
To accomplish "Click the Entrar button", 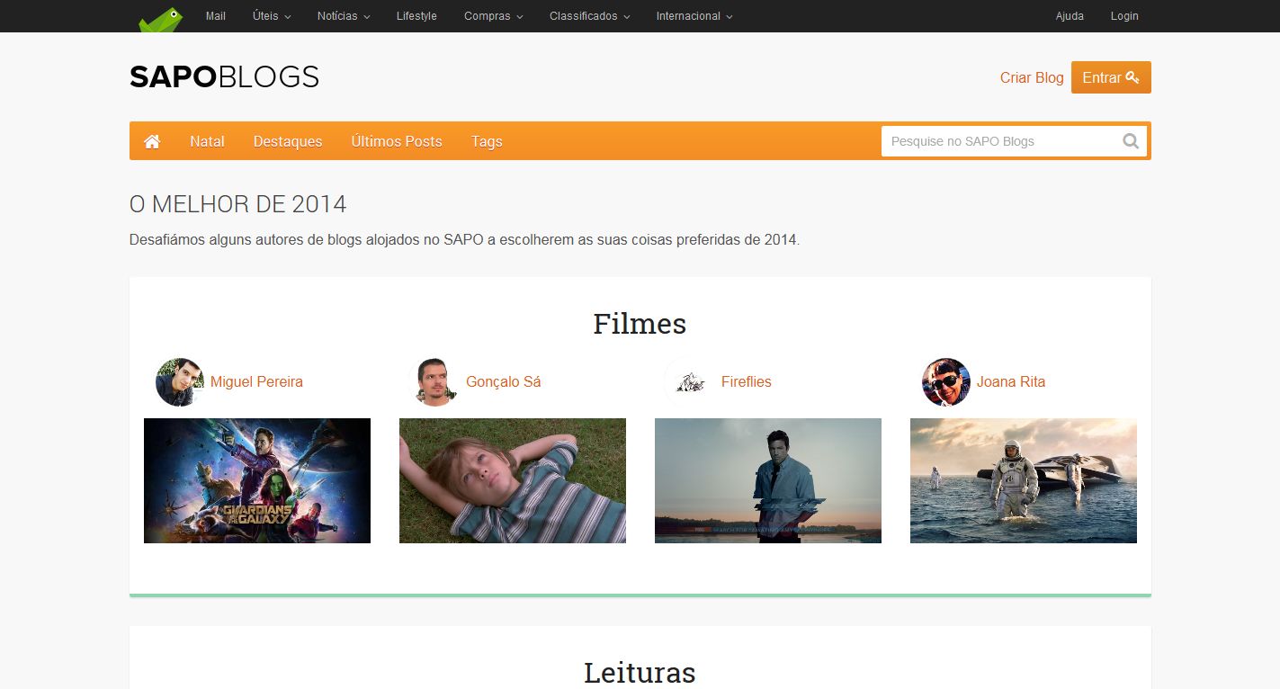I will coord(1110,77).
